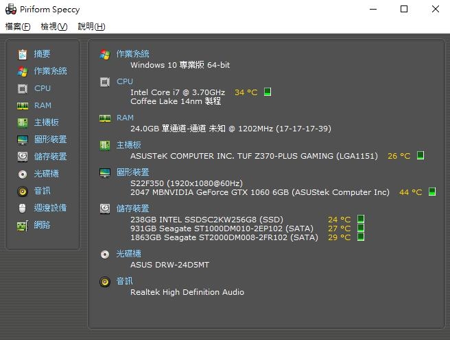The width and height of the screenshot is (450, 340).
Task: Select 週邊設備 label in sidebar
Action: [x=51, y=208]
